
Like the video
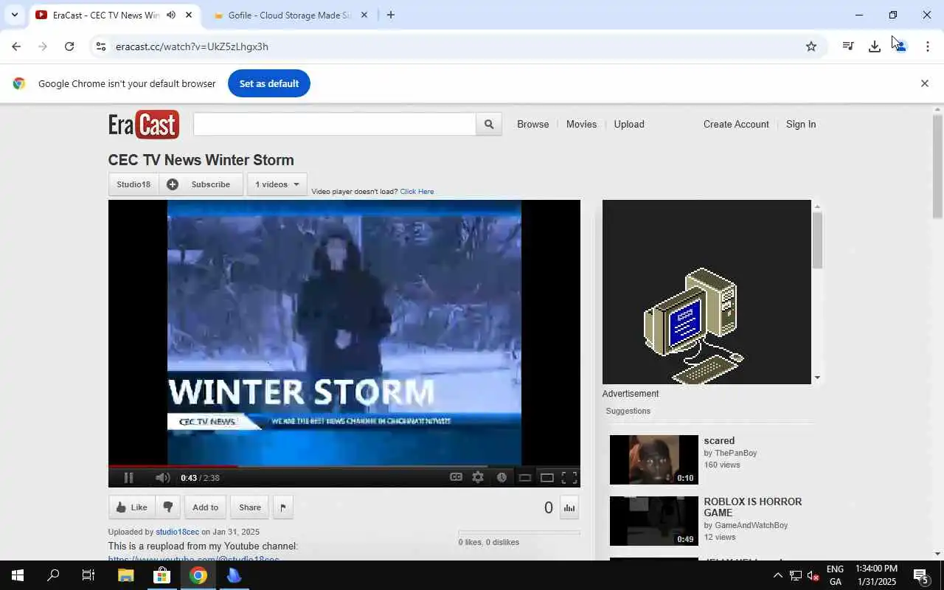click(132, 507)
